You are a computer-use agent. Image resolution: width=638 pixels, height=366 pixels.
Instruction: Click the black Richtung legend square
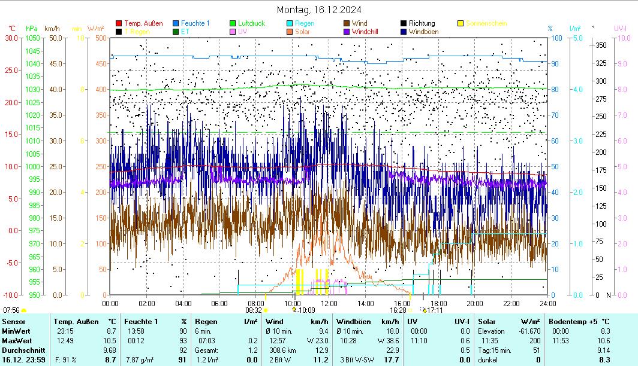404,23
